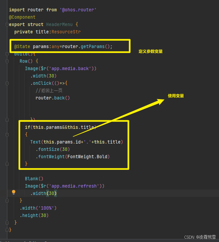The height and width of the screenshot is (242, 219).
Task: Click .width(30) under the back image
Action: (x=44, y=76)
